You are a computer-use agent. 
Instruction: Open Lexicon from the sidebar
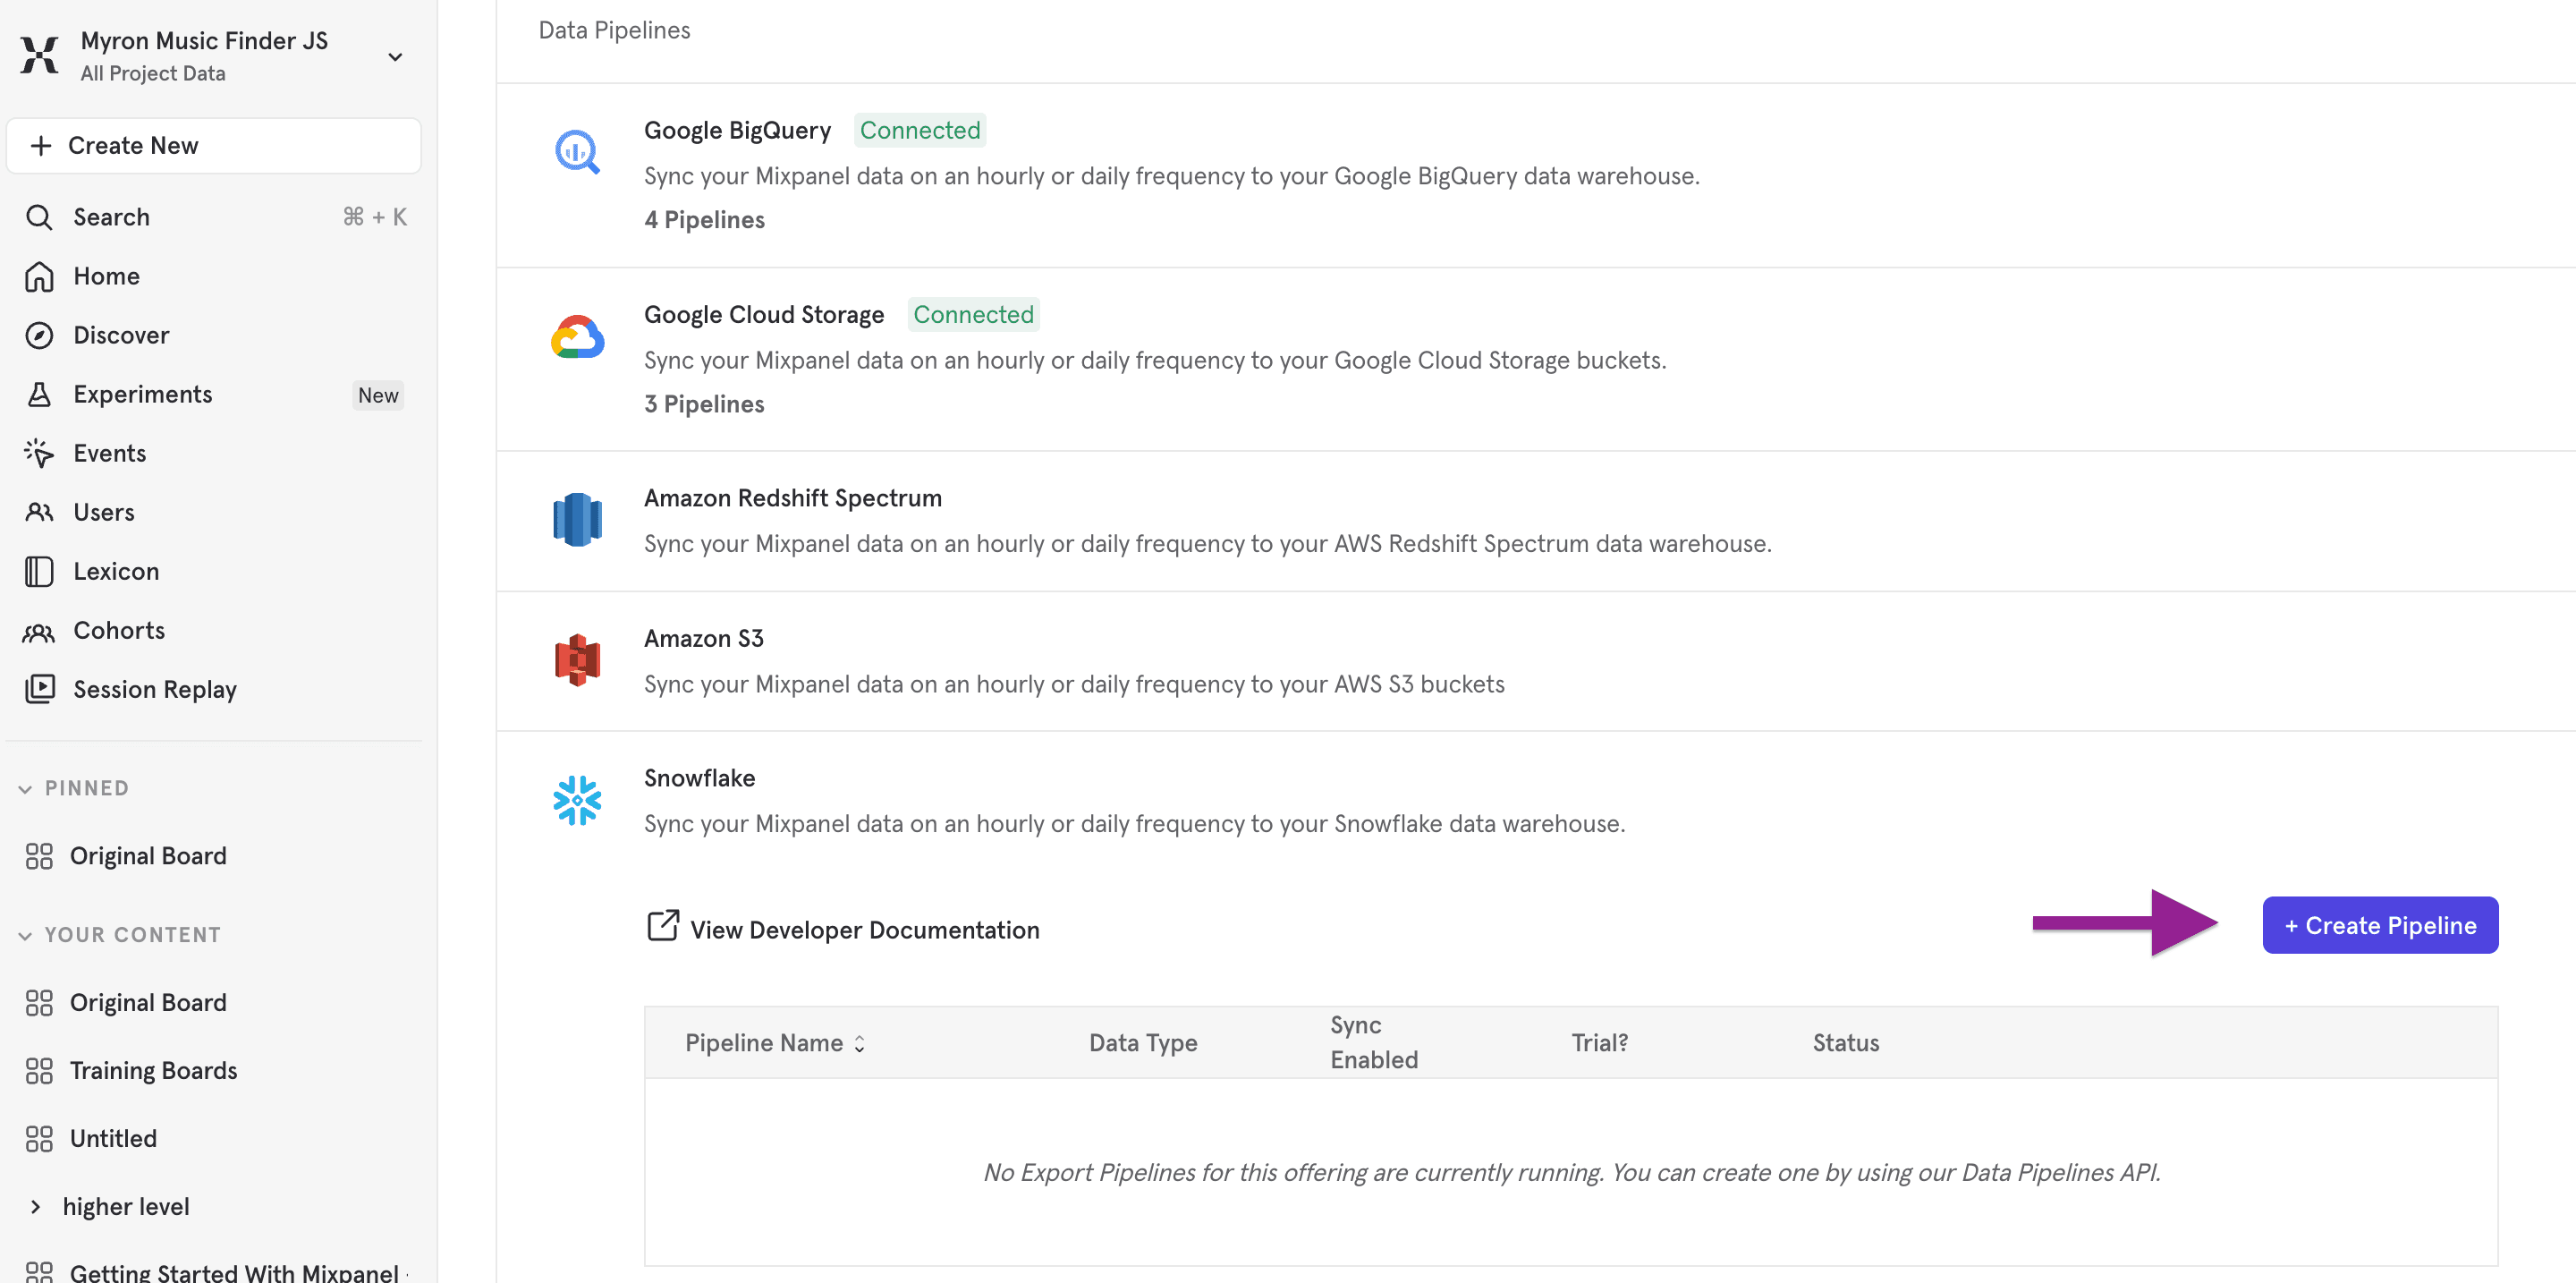click(x=115, y=571)
